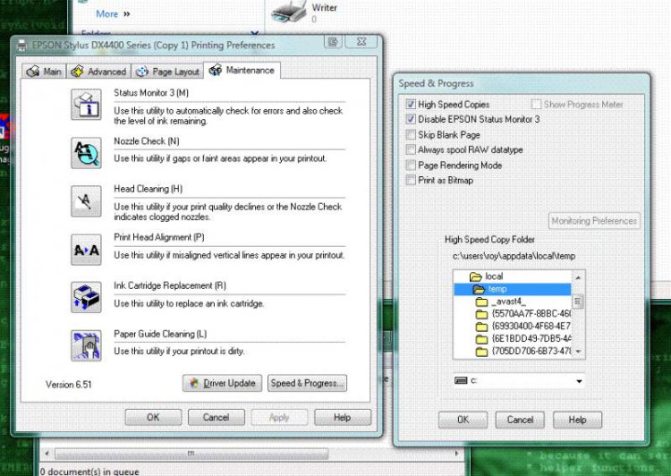
Task: Toggle Show Progress Meter checkbox
Action: coord(536,104)
